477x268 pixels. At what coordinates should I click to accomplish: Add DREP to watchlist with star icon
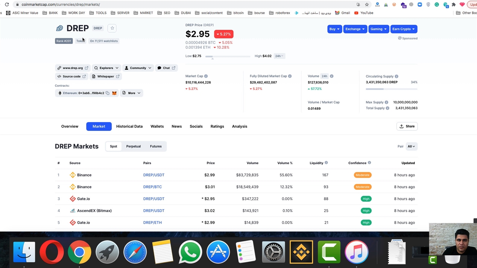[112, 28]
